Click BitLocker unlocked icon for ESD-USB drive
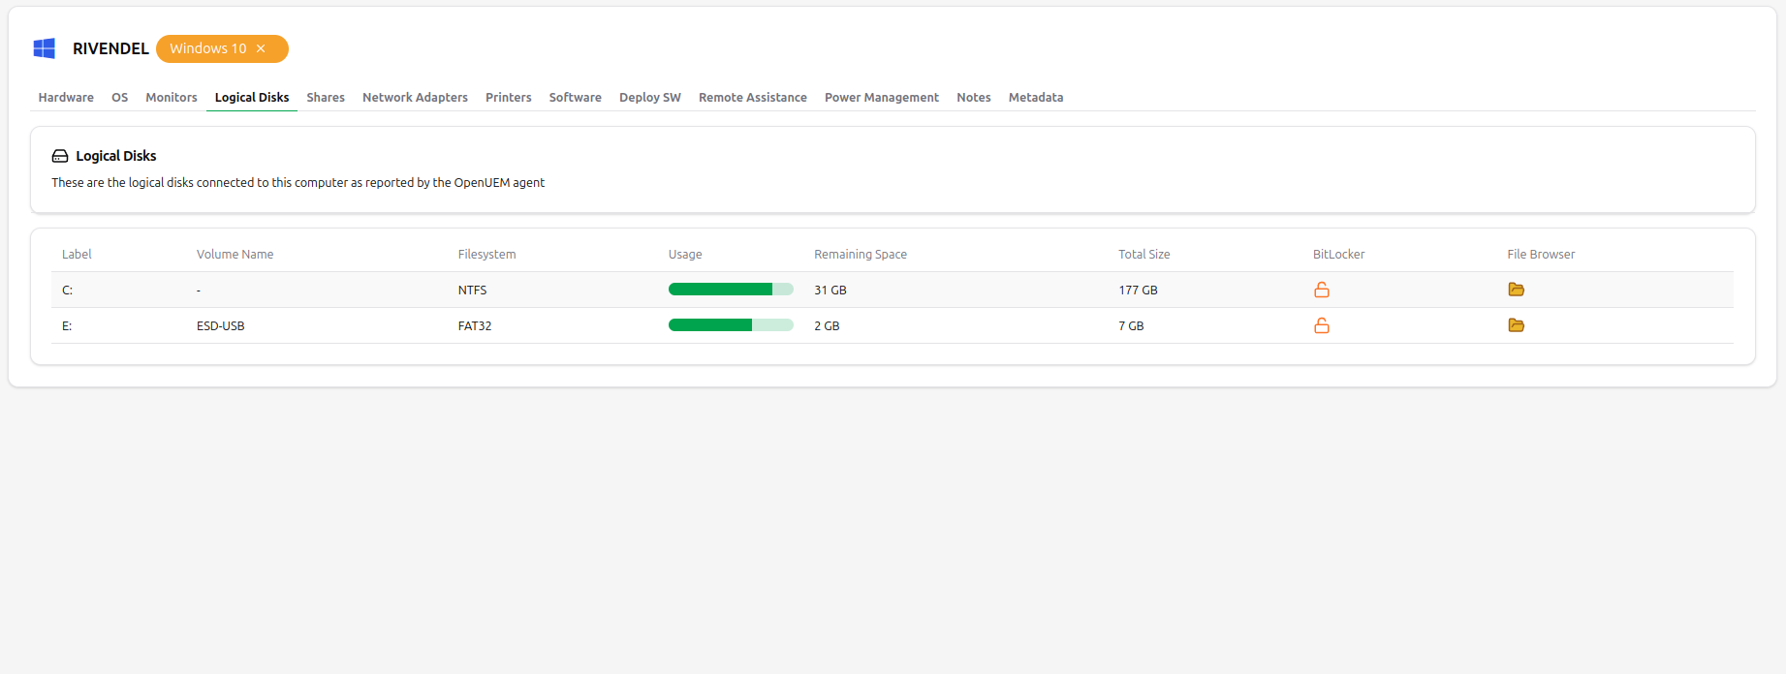The width and height of the screenshot is (1786, 674). pos(1321,325)
